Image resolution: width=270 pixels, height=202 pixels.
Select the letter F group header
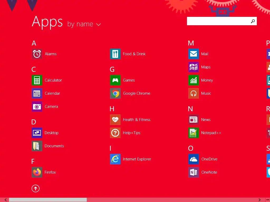pos(33,161)
